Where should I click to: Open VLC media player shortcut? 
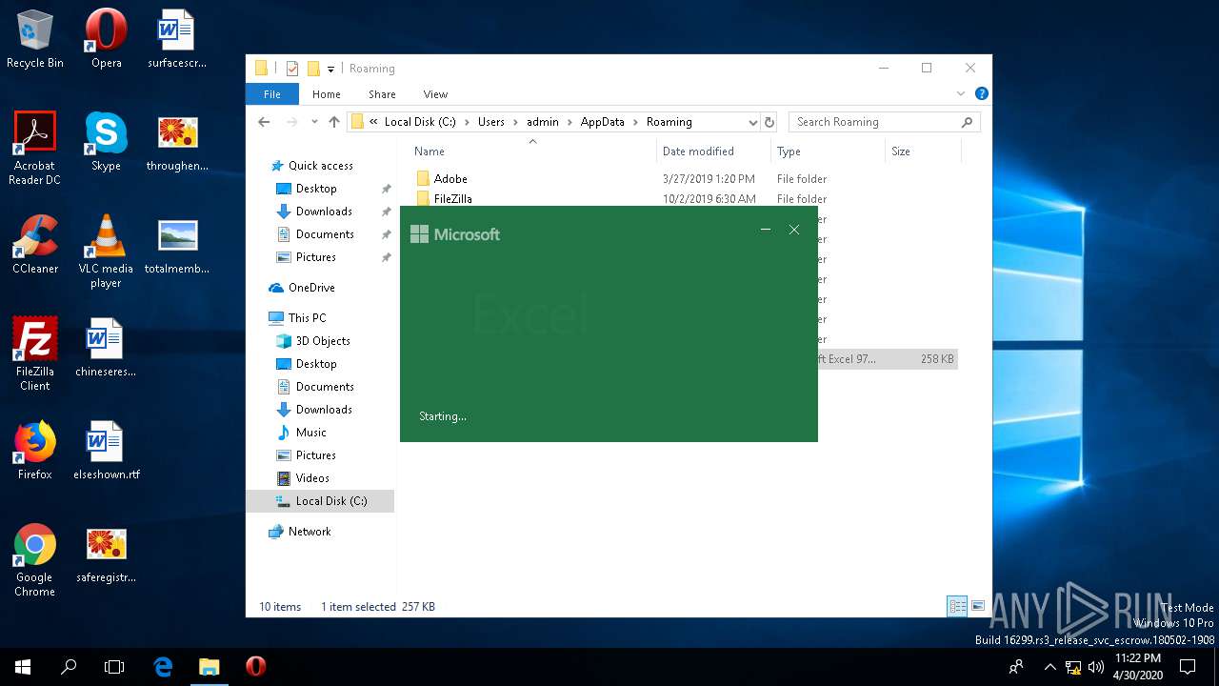(106, 251)
